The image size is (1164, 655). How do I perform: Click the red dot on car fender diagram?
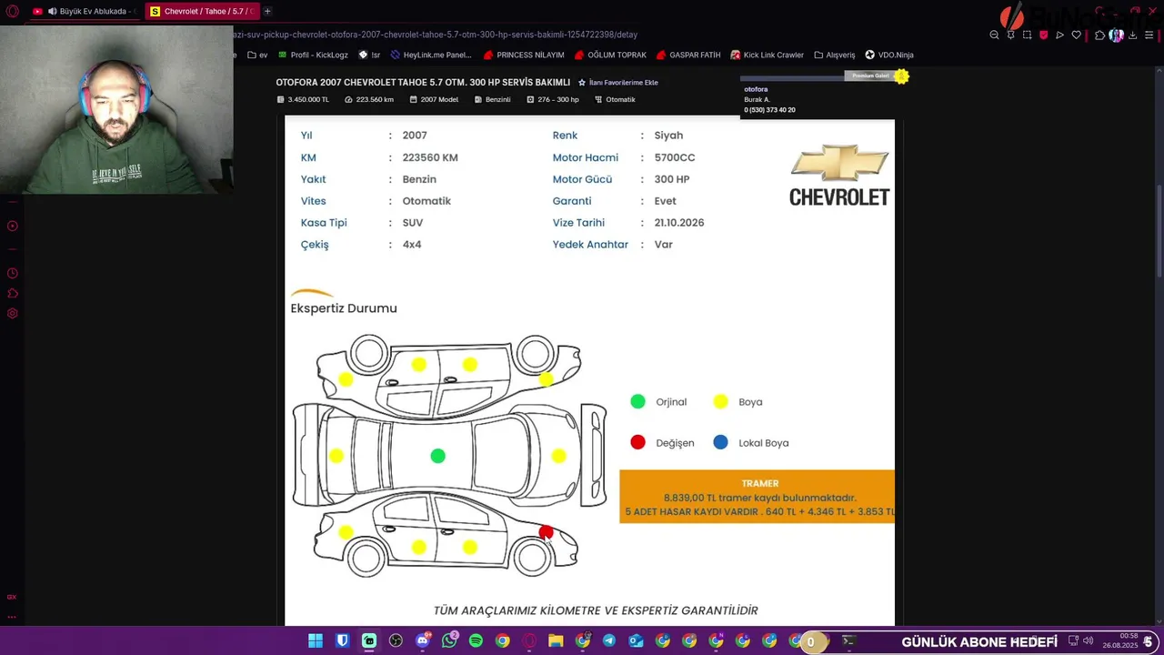point(546,532)
